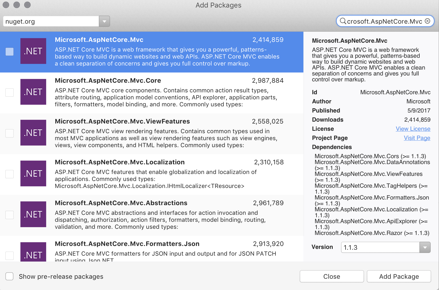This screenshot has width=439, height=290.
Task: Open the nuget.org source dropdown
Action: pos(104,21)
